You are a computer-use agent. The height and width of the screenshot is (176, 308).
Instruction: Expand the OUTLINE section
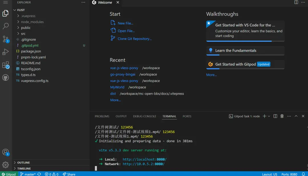(x=23, y=163)
